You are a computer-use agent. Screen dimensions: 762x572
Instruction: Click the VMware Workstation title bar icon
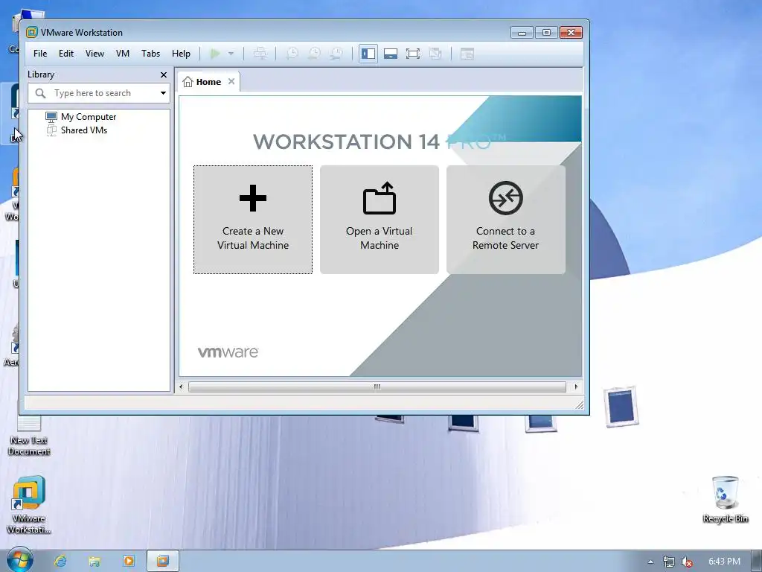pos(31,33)
